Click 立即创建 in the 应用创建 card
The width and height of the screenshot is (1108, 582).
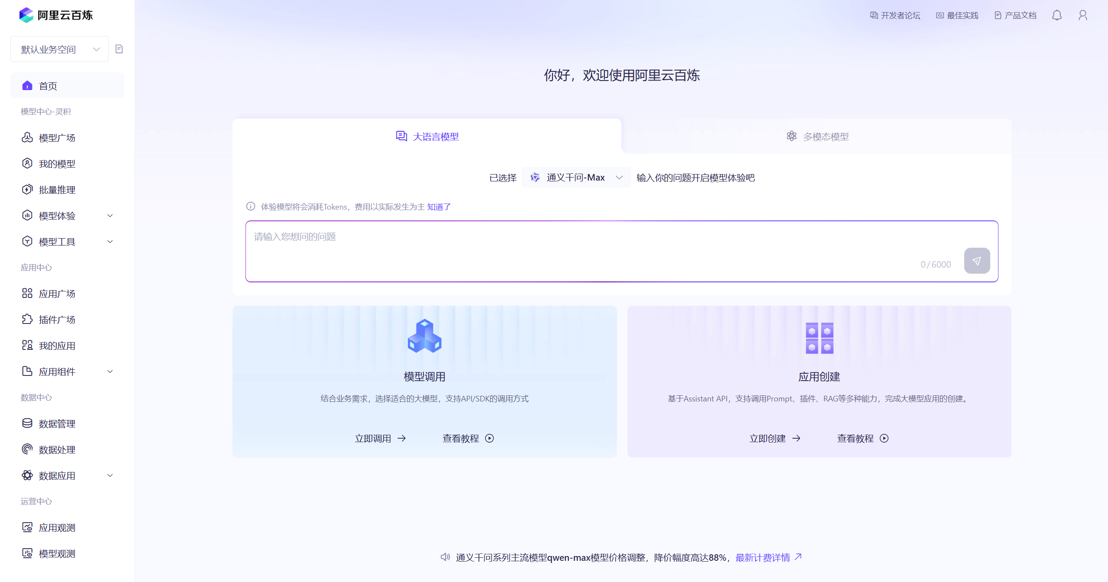click(775, 438)
